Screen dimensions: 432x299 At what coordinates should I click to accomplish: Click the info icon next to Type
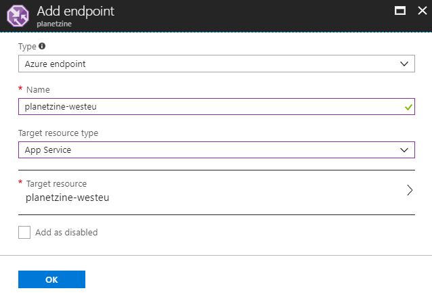pyautogui.click(x=42, y=46)
